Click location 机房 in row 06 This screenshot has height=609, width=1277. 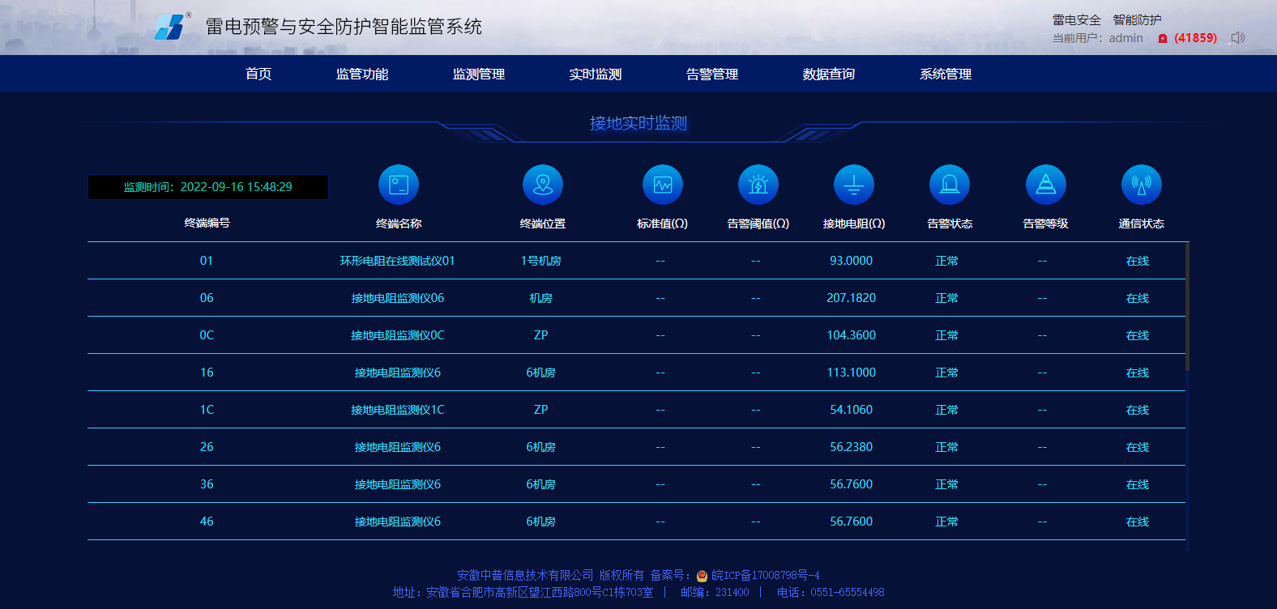coord(541,298)
